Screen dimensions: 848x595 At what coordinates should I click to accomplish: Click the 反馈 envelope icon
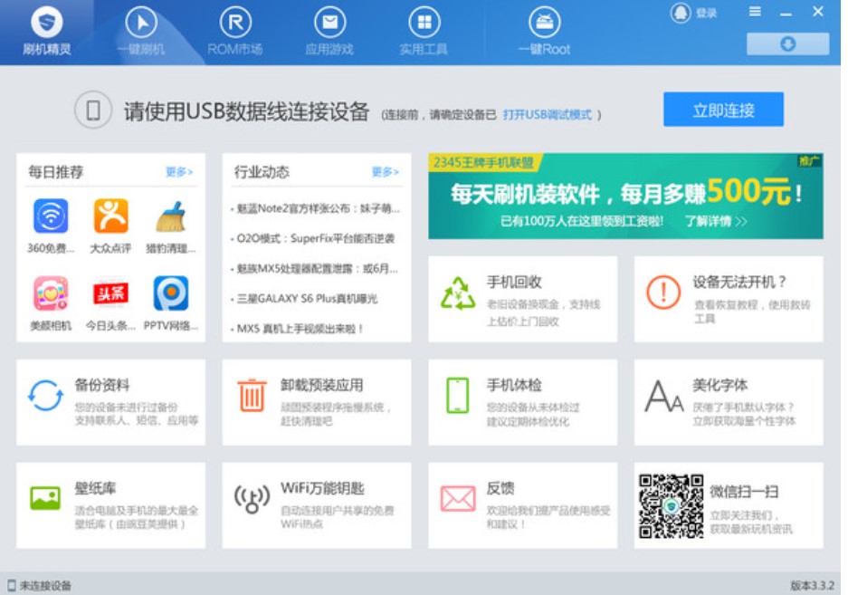coord(458,498)
